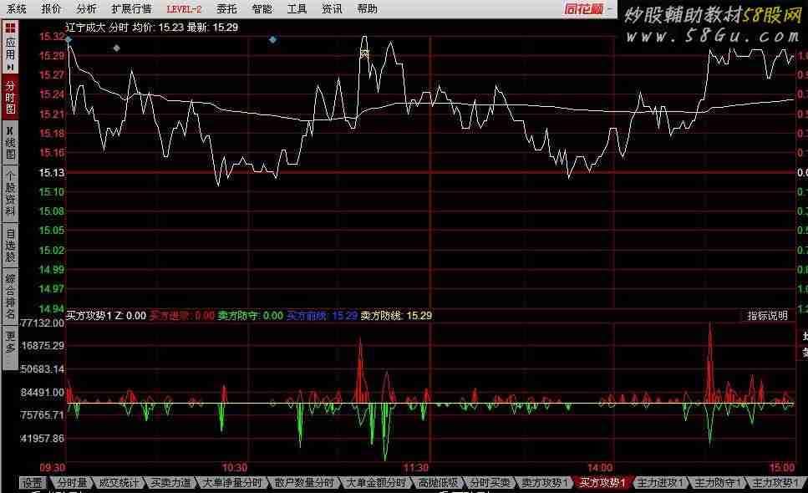Click the blue 买方前线: 15.29 legend
Image resolution: width=808 pixels, height=493 pixels.
tap(322, 315)
